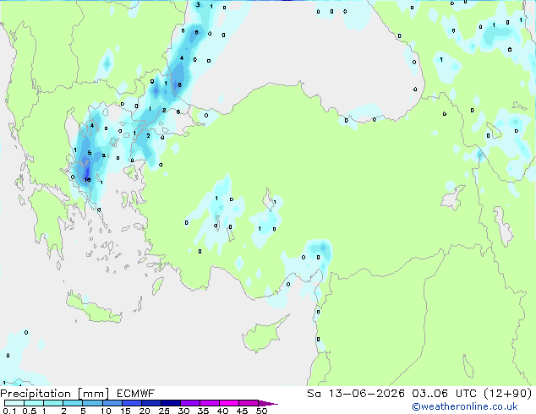Click the 25–30 mm navy legend swatch
Image resolution: width=536 pixels, height=414 pixels.
tap(170, 403)
